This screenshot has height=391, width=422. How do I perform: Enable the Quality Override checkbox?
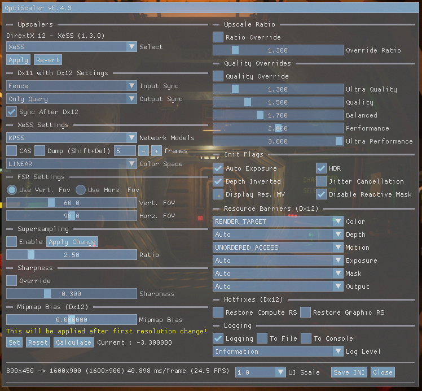(218, 76)
